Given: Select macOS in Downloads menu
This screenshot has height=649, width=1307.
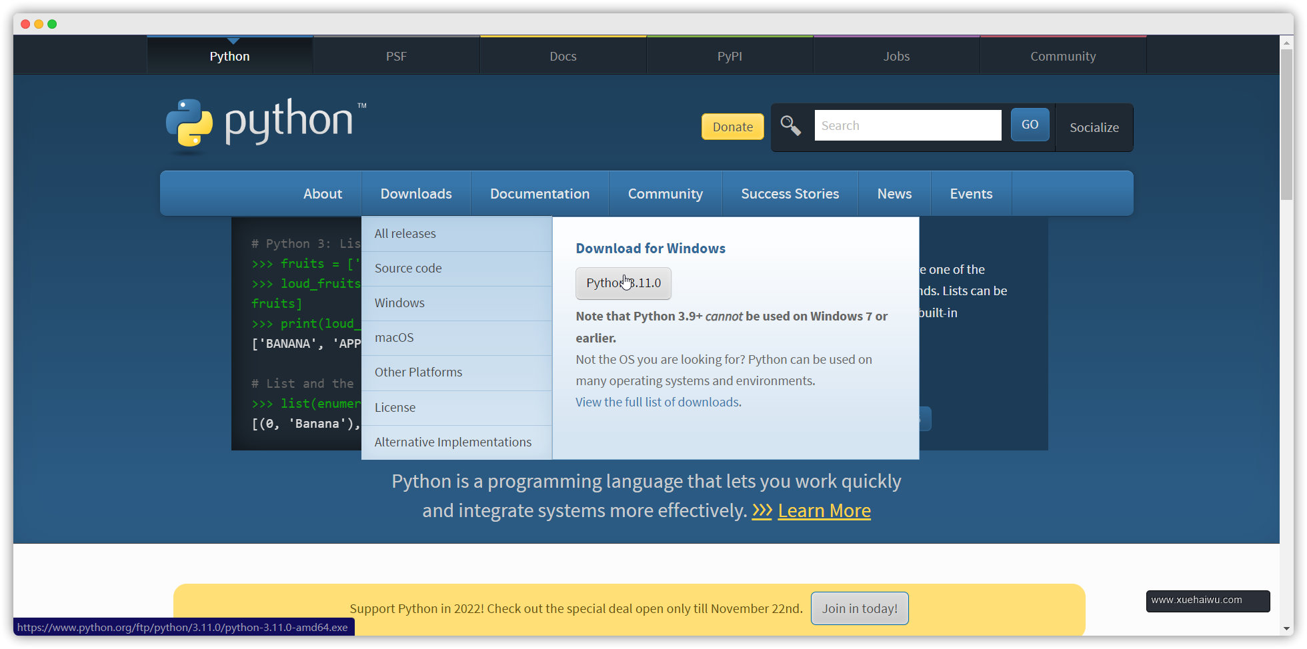Looking at the screenshot, I should click(x=457, y=338).
